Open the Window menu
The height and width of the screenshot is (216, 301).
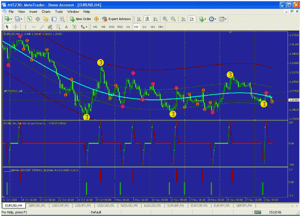click(x=73, y=12)
